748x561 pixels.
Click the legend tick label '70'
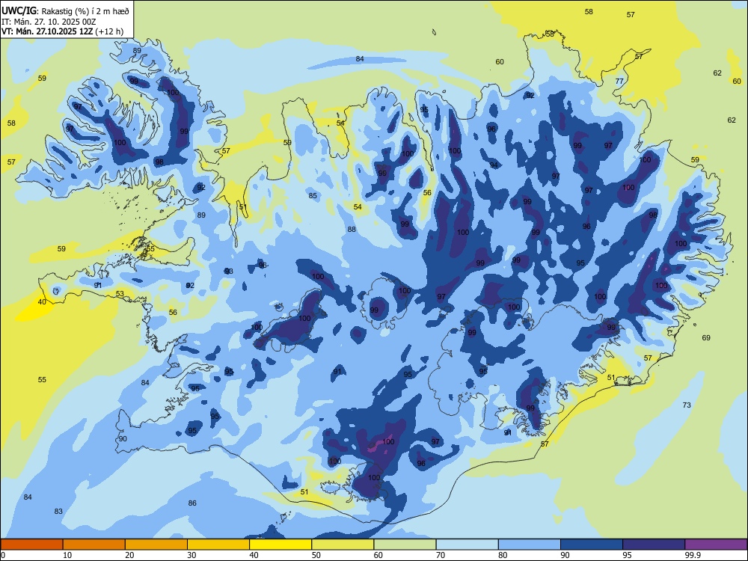click(x=441, y=555)
